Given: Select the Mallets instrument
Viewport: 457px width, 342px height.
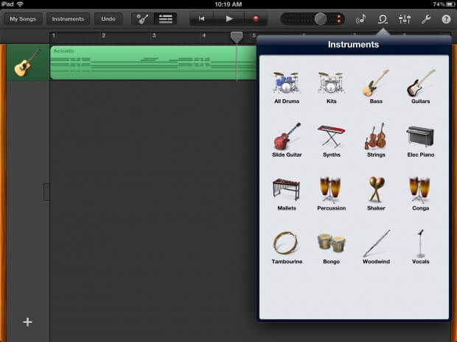Looking at the screenshot, I should 287,194.
